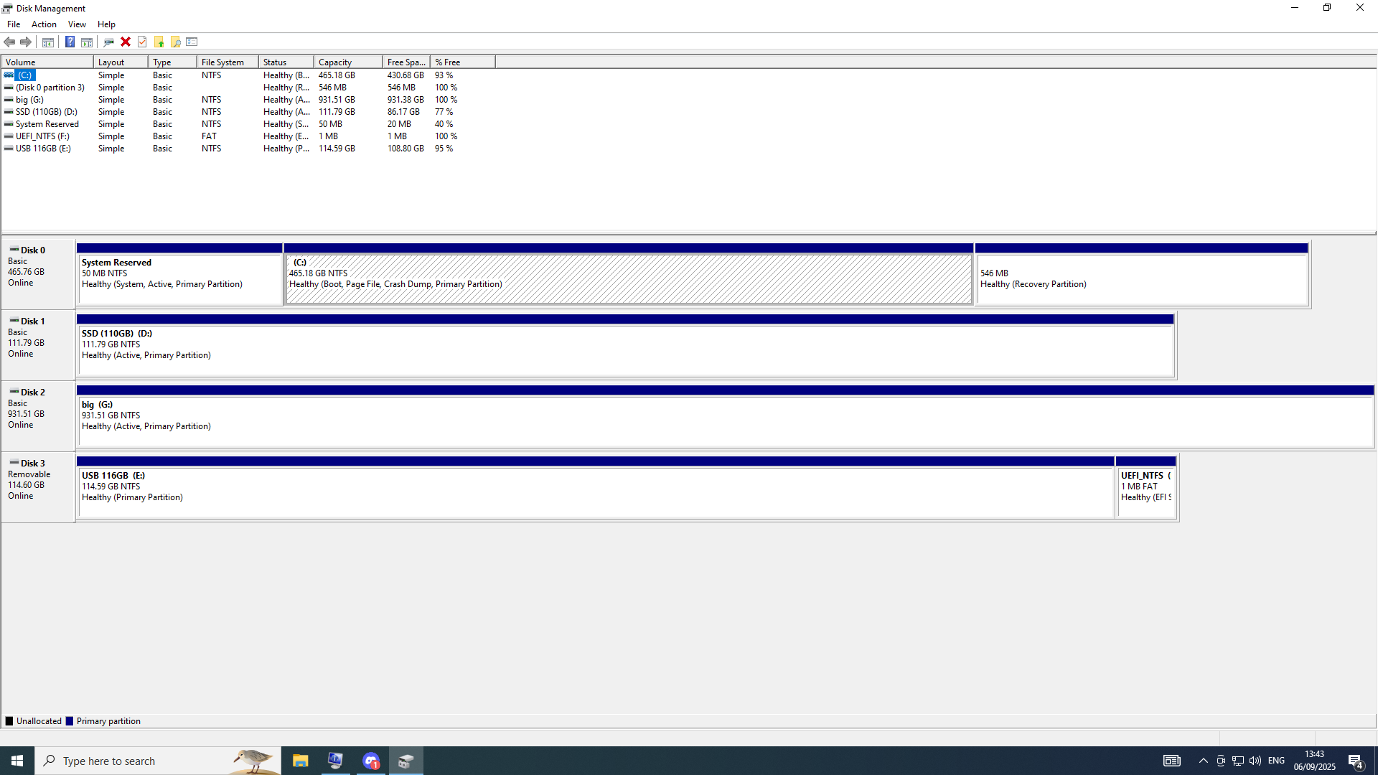Open the File menu
The image size is (1378, 775).
14,24
